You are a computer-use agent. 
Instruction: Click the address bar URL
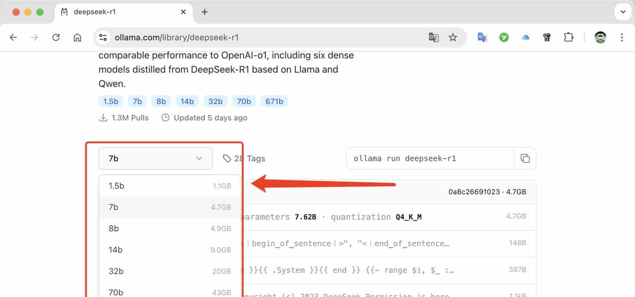click(177, 37)
